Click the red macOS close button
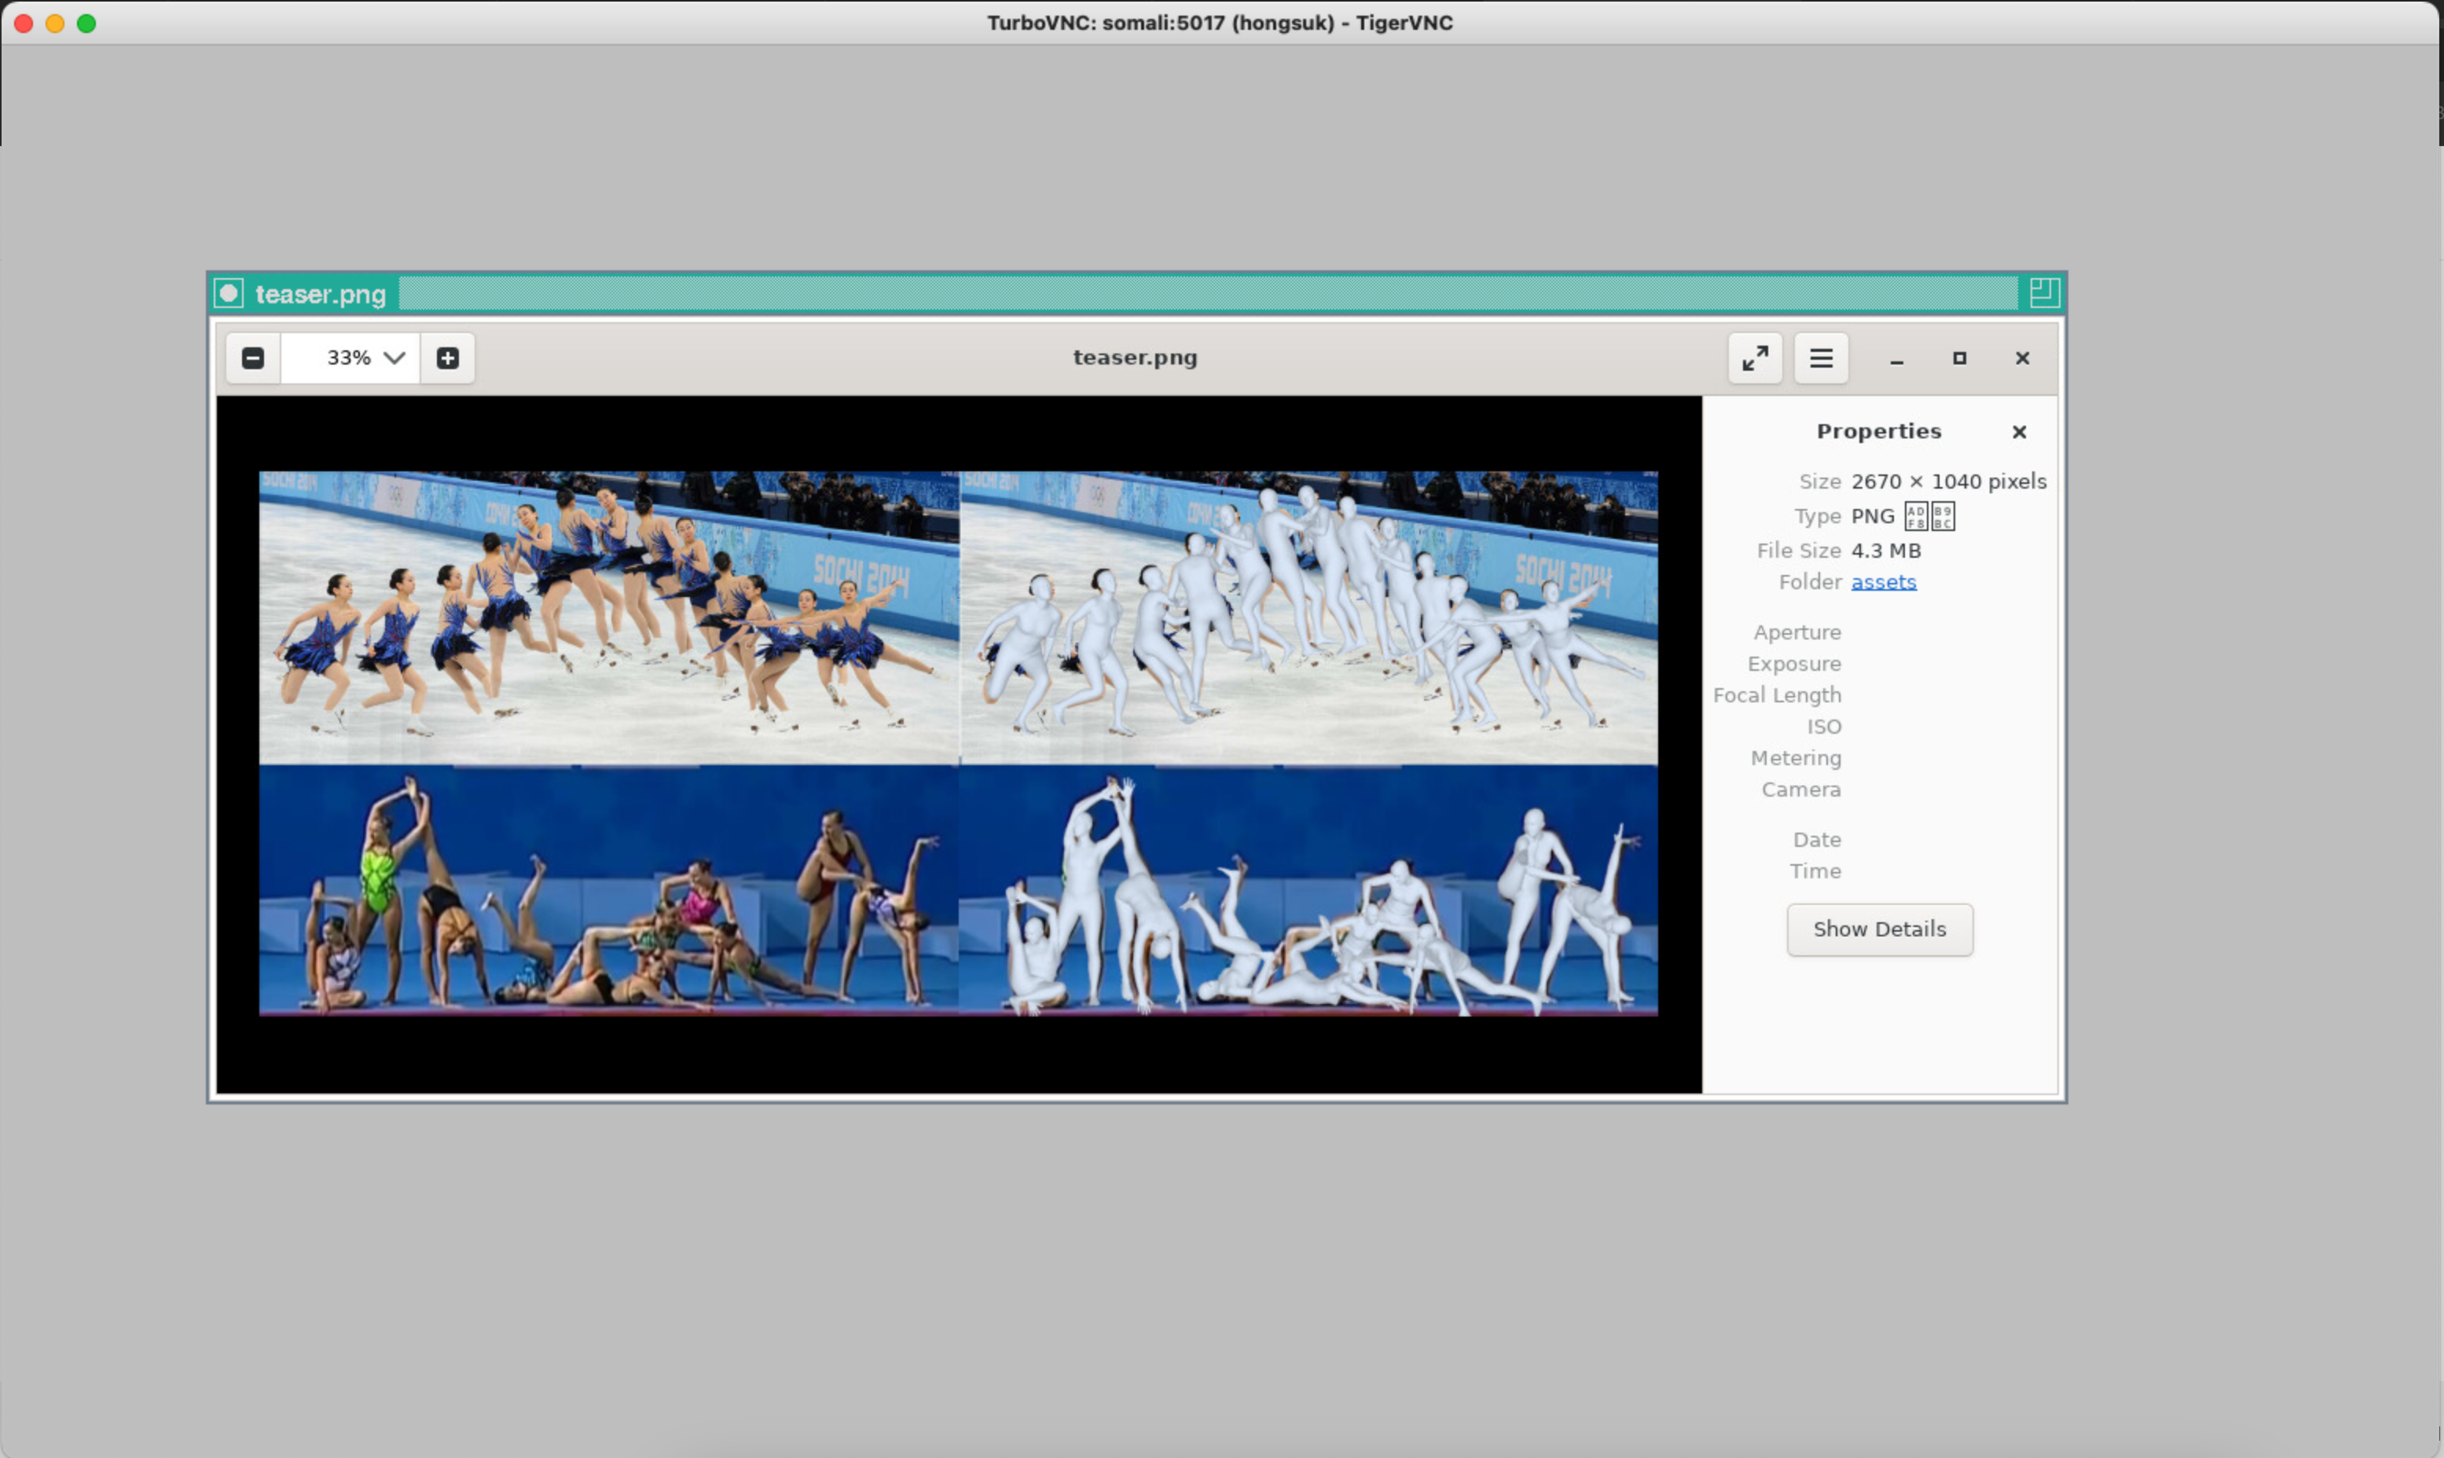 (24, 23)
